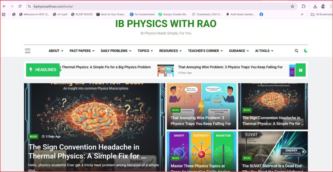
Task: Open the TOPICS menu
Action: [x=145, y=51]
